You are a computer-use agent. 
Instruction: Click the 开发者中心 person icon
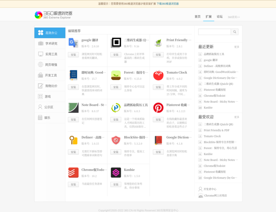click(x=200, y=189)
